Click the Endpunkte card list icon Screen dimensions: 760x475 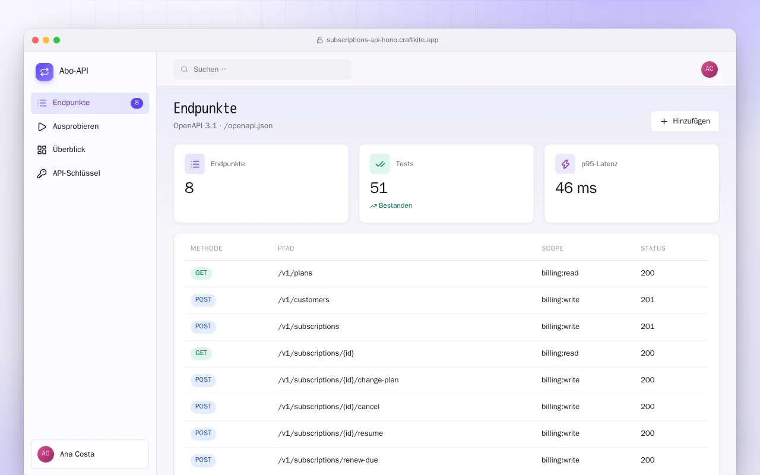click(x=195, y=164)
